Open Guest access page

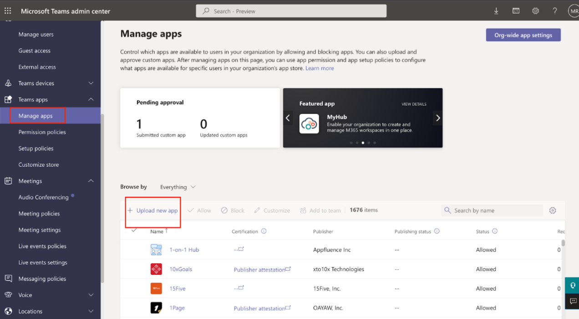(35, 51)
